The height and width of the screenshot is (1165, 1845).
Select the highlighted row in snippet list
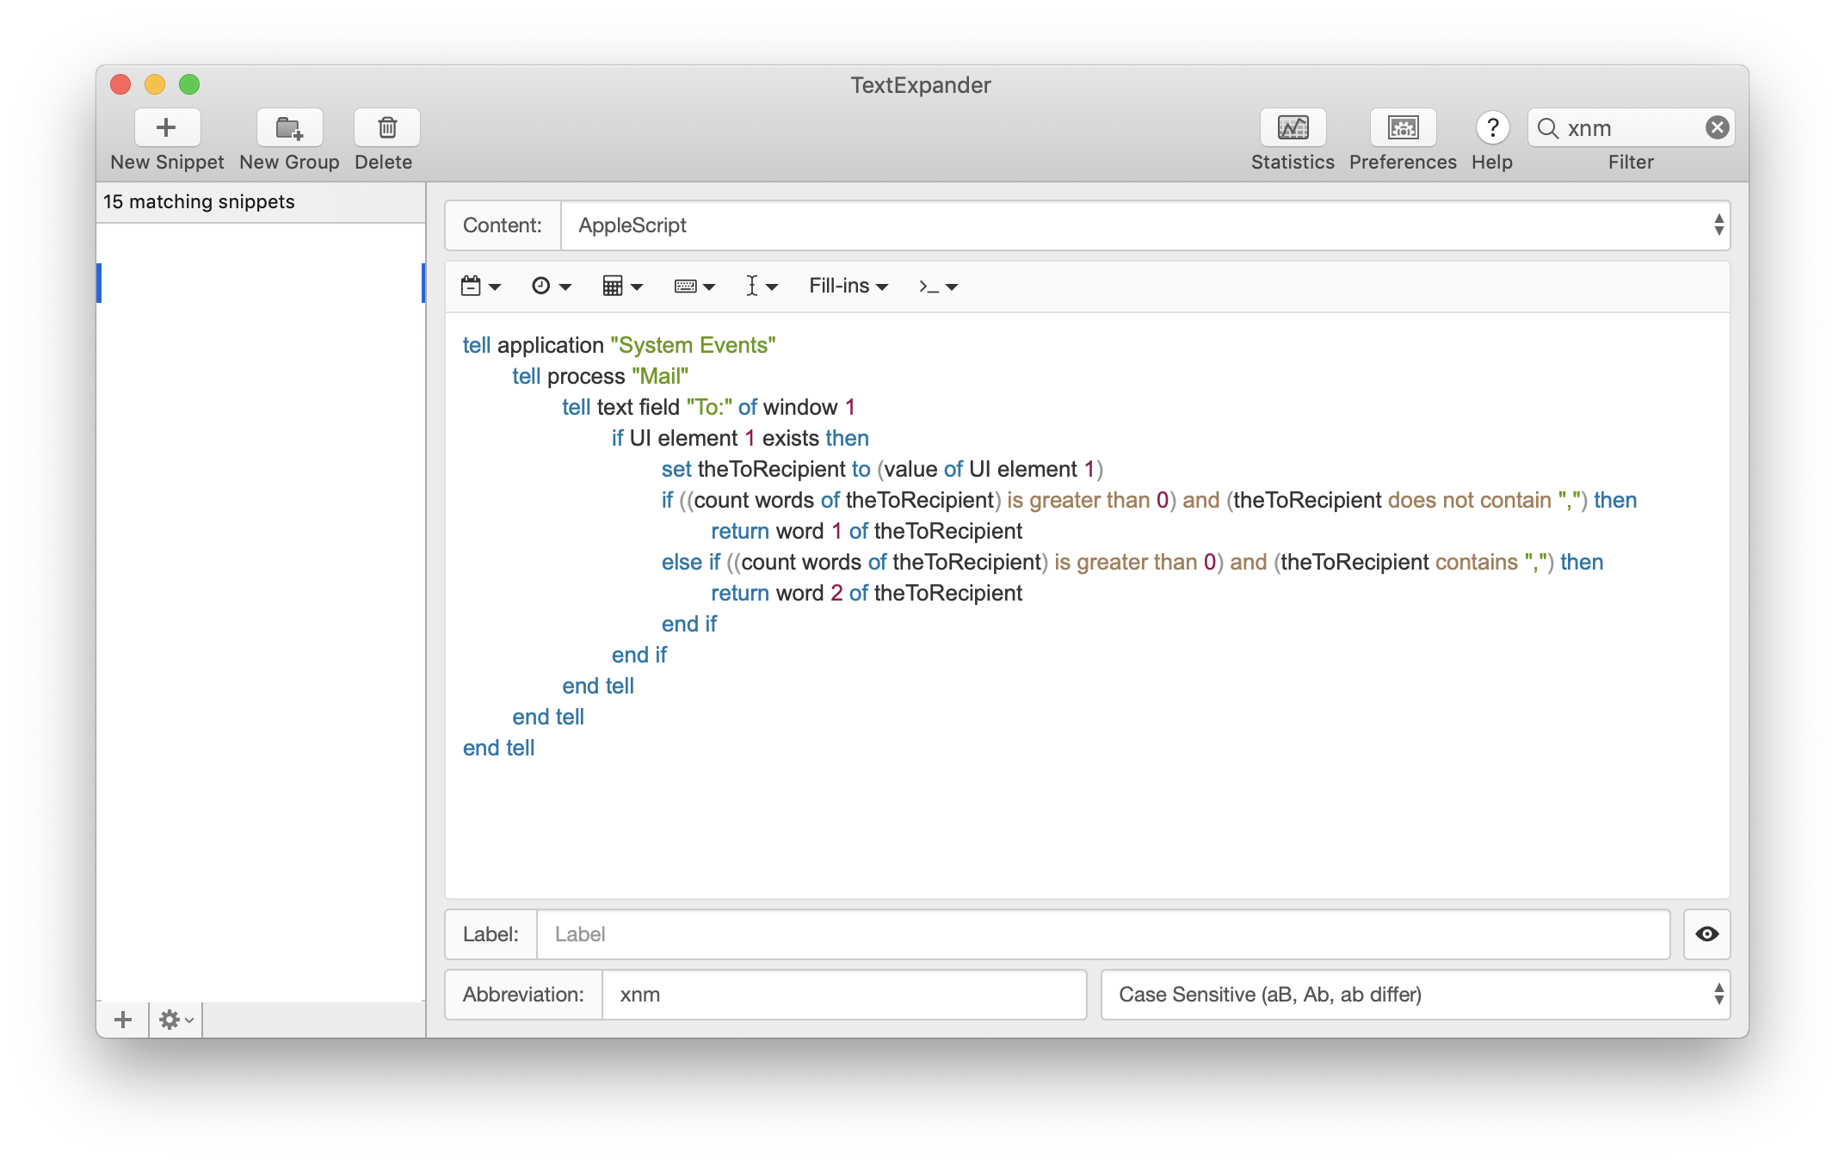click(x=261, y=283)
